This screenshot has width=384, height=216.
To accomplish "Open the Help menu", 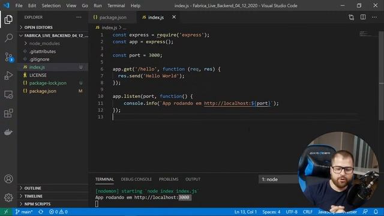I will [x=136, y=5].
